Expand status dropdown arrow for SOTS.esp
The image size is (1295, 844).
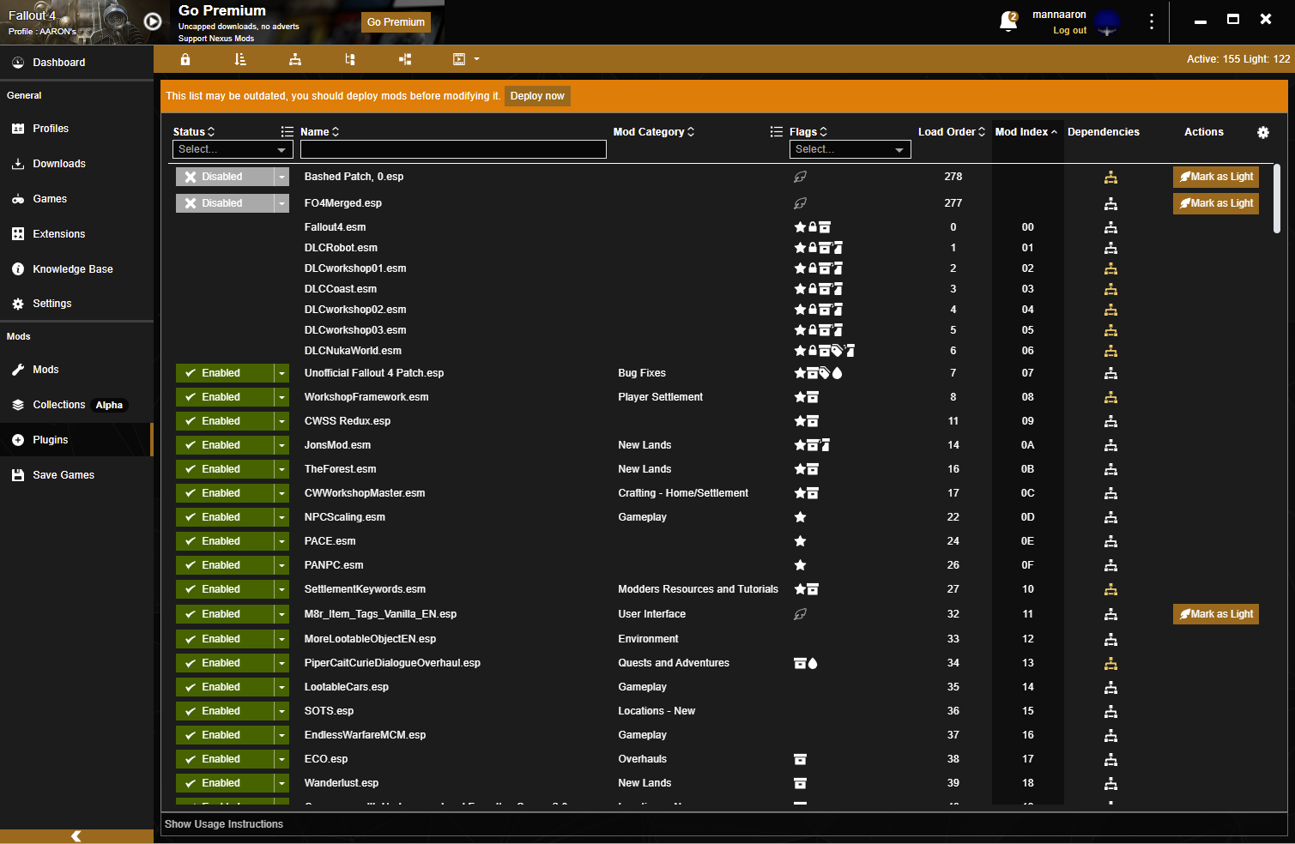[281, 711]
